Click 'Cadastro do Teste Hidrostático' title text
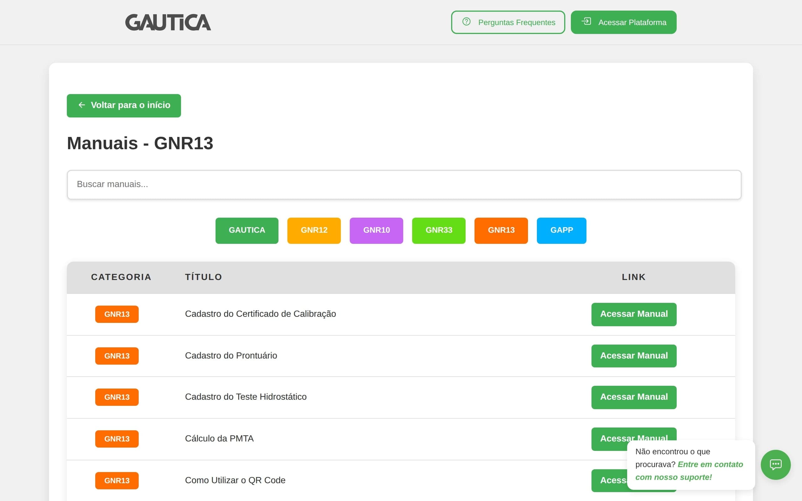This screenshot has width=802, height=501. [246, 397]
